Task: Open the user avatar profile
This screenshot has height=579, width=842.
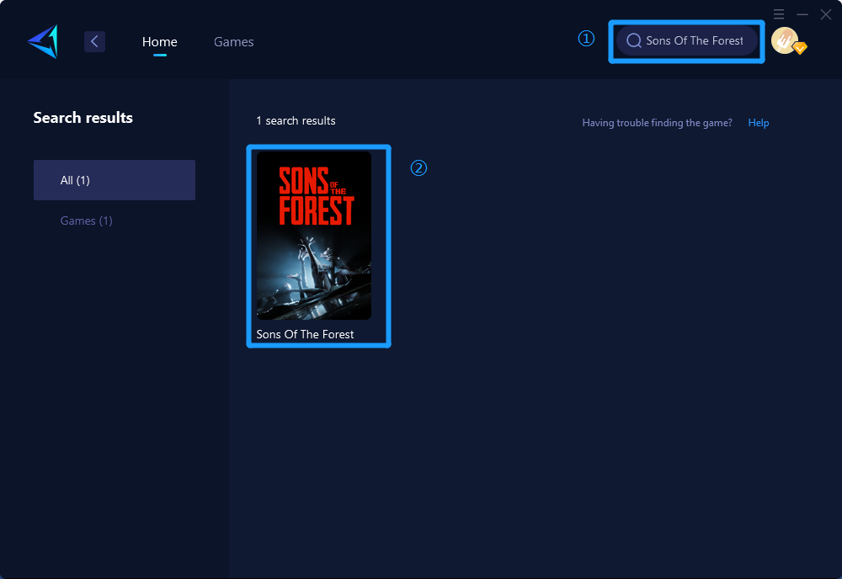Action: [785, 40]
